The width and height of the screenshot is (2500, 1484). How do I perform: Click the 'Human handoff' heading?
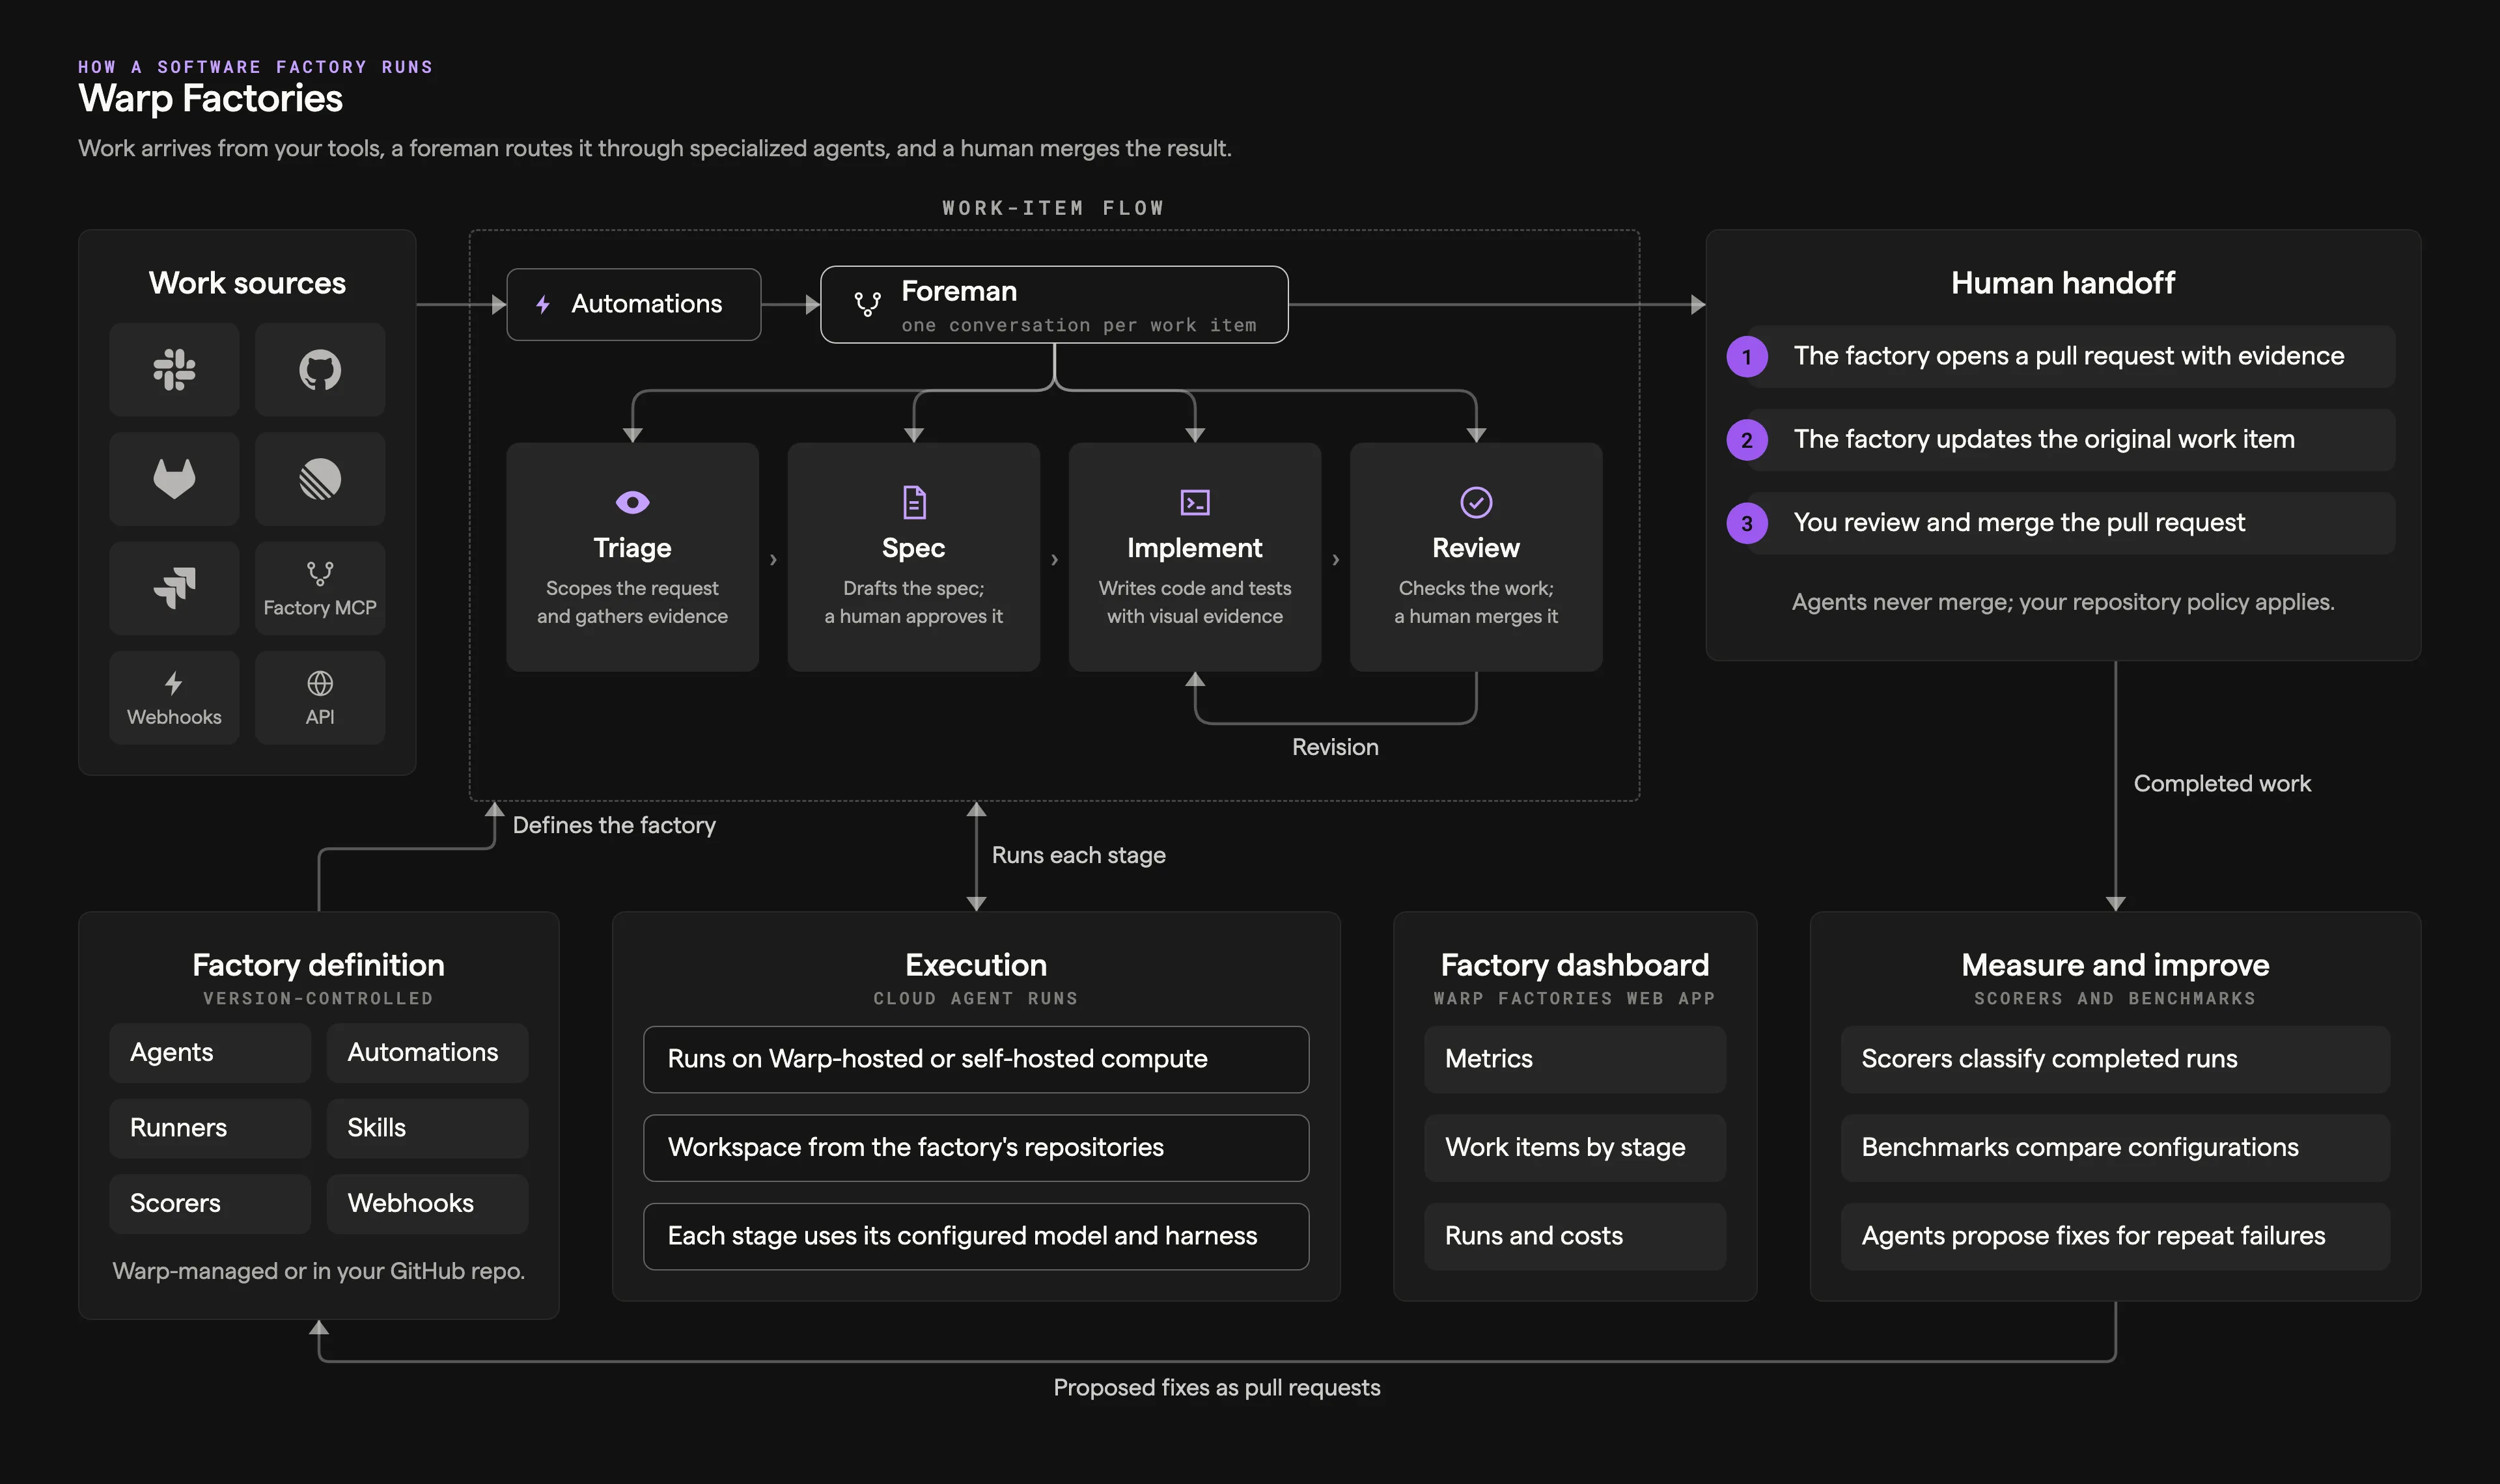pos(2063,284)
